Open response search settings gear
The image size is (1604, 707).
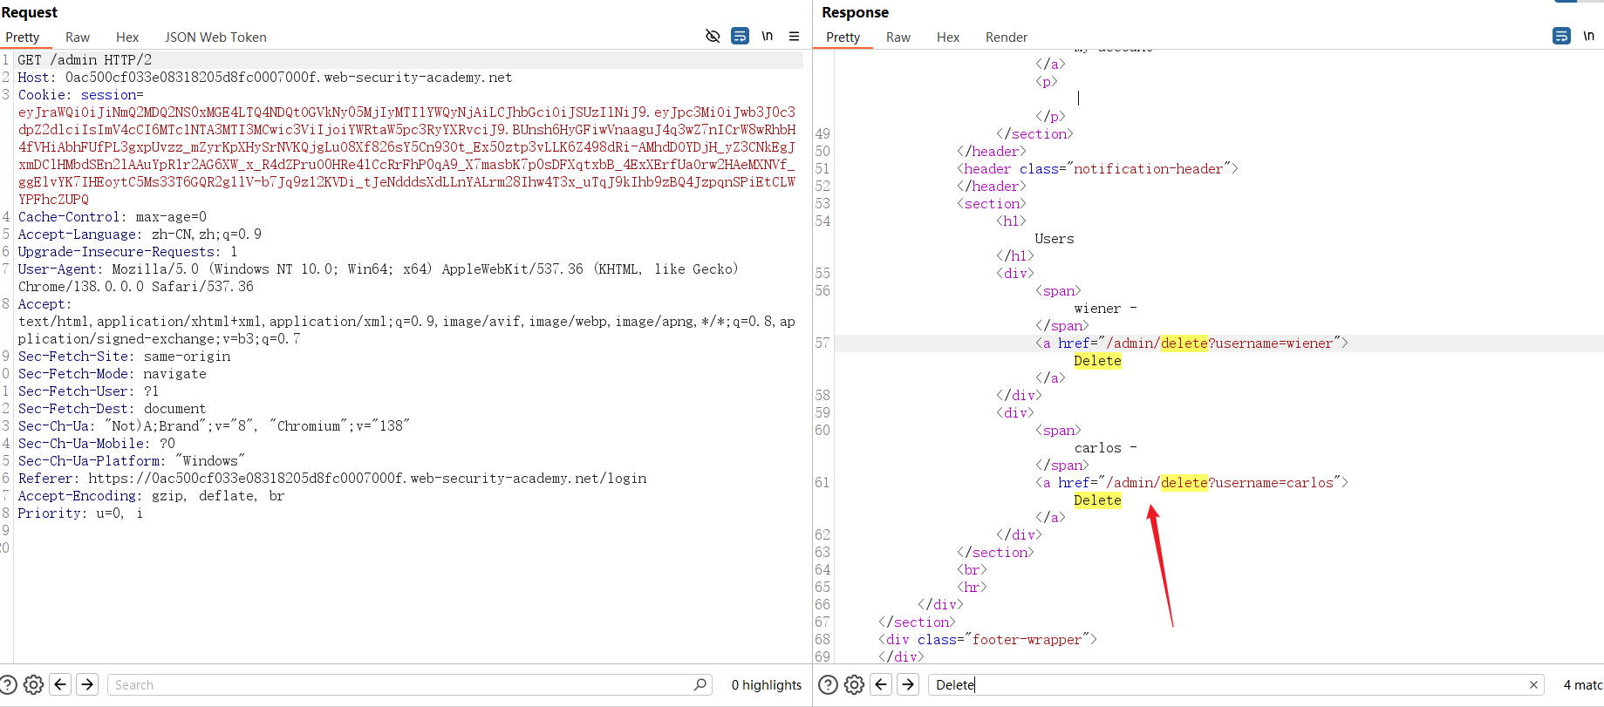pos(854,685)
